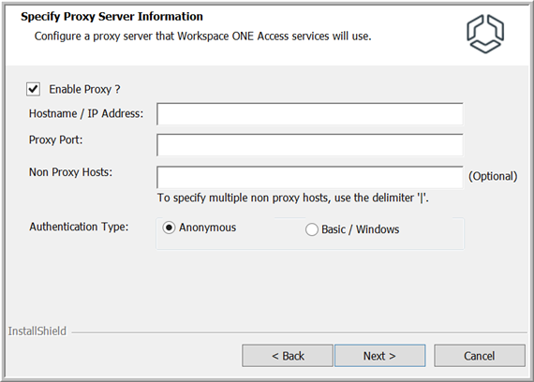Click the 'Specify Proxy Server Information' heading
Screen dimensions: 534x382
[x=111, y=16]
